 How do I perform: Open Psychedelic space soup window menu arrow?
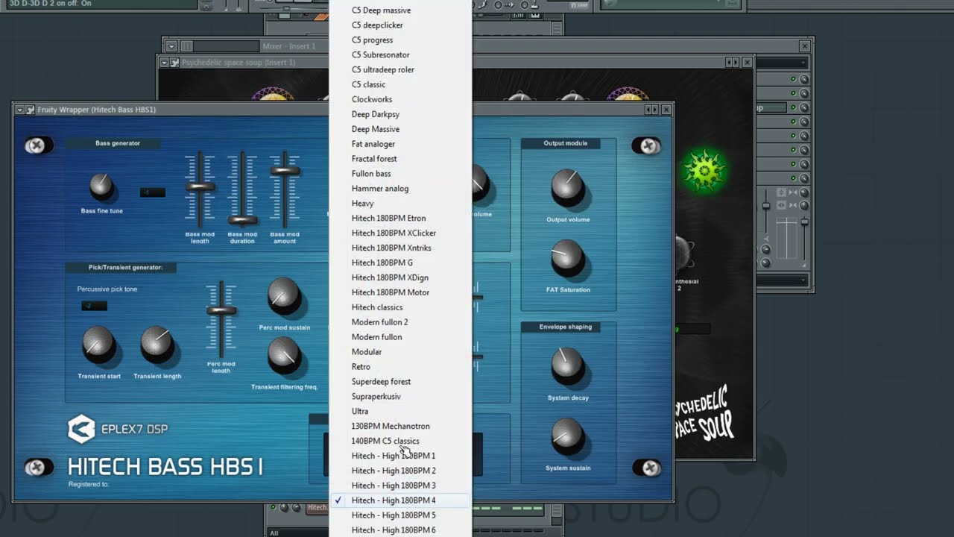coord(164,63)
